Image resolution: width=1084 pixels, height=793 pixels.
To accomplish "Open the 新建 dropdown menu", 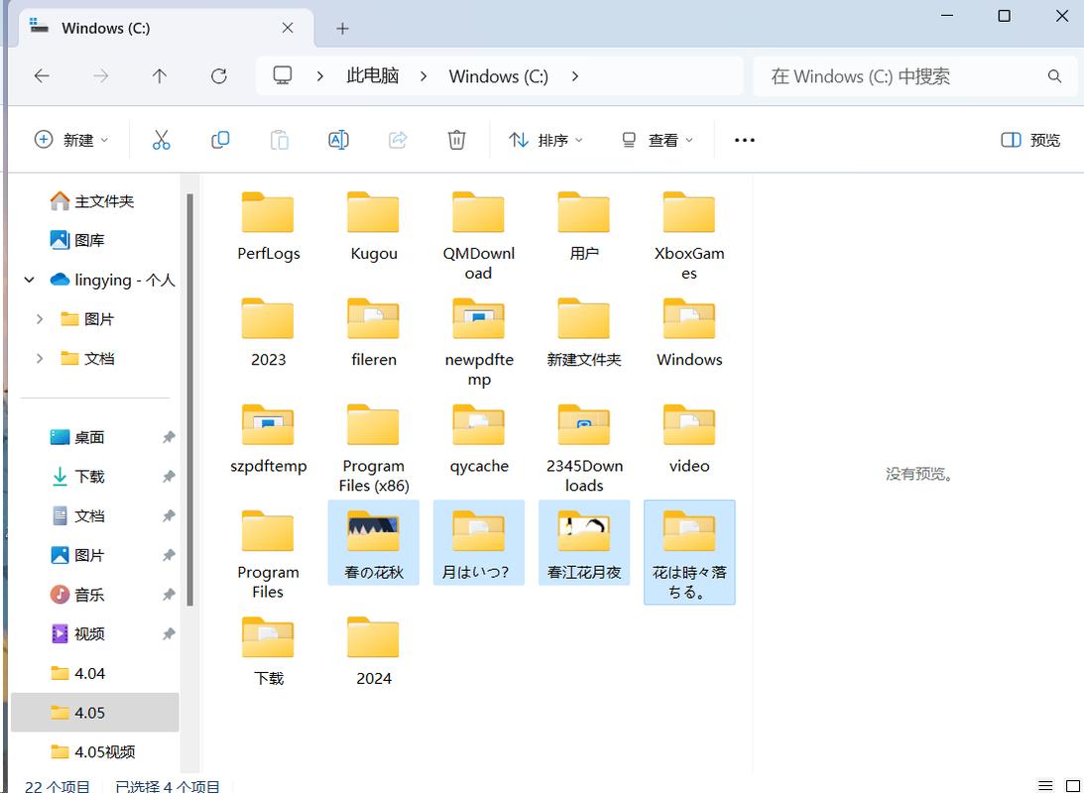I will [71, 140].
